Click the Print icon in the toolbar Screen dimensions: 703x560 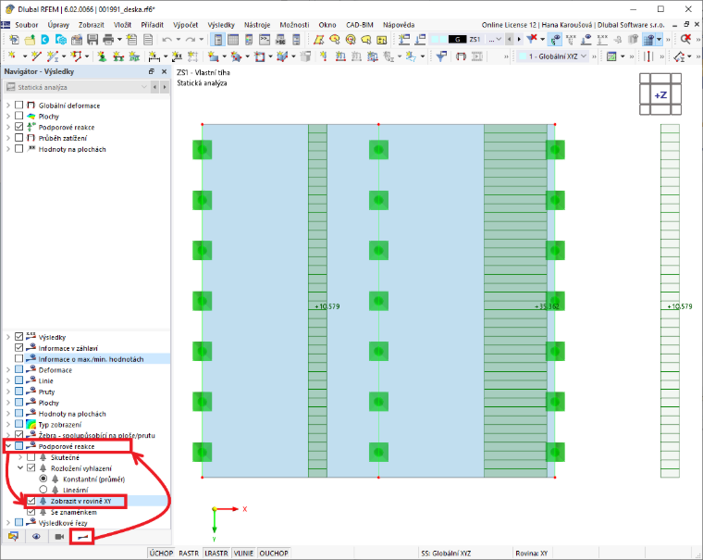pos(108,40)
